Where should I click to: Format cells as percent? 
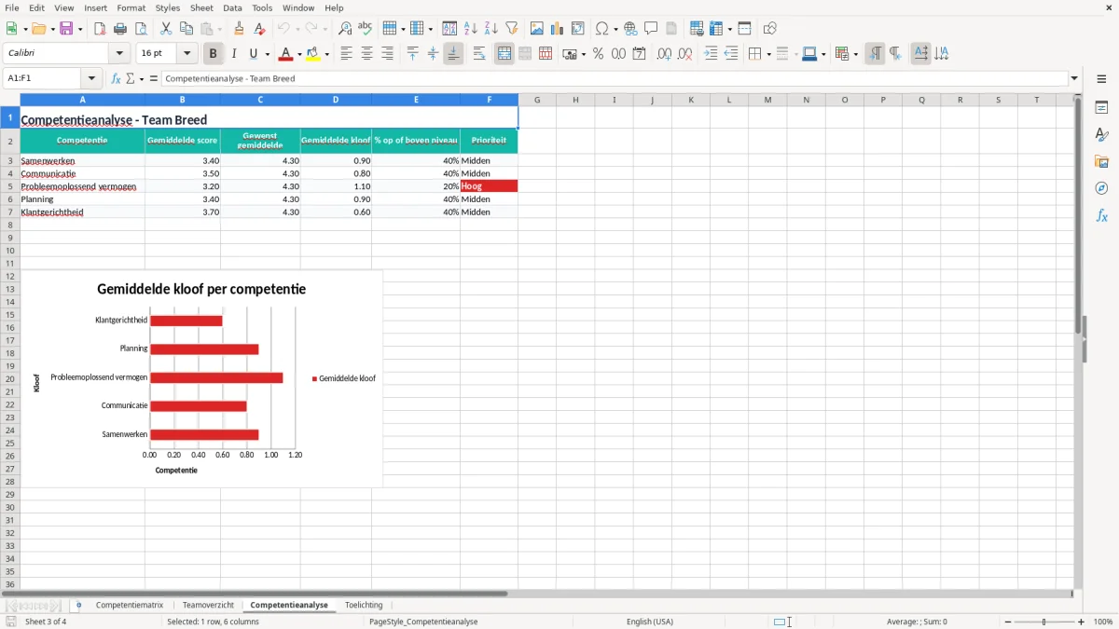pyautogui.click(x=598, y=54)
